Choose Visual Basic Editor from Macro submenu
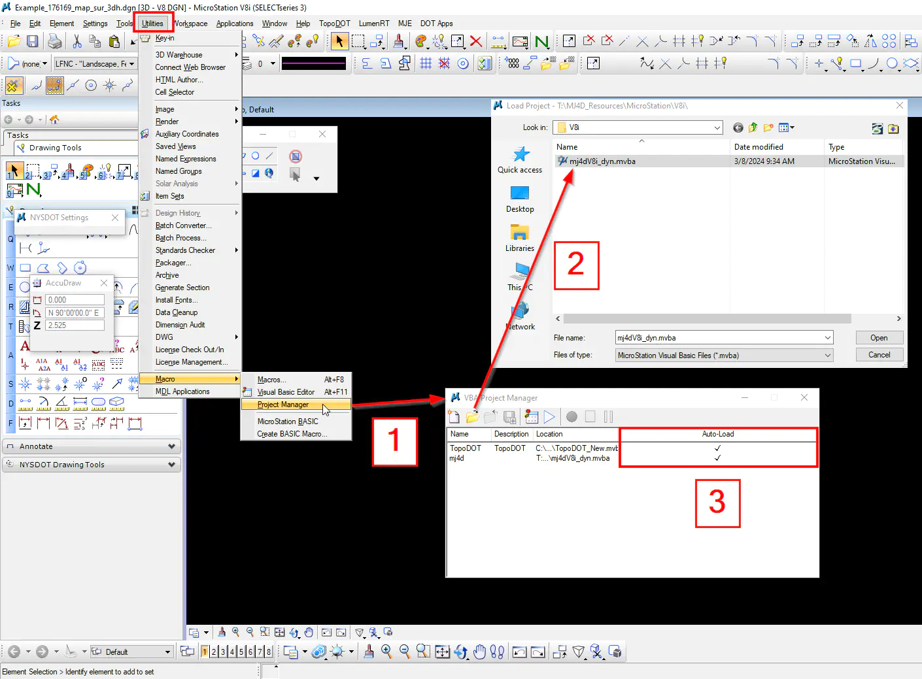 pos(296,392)
